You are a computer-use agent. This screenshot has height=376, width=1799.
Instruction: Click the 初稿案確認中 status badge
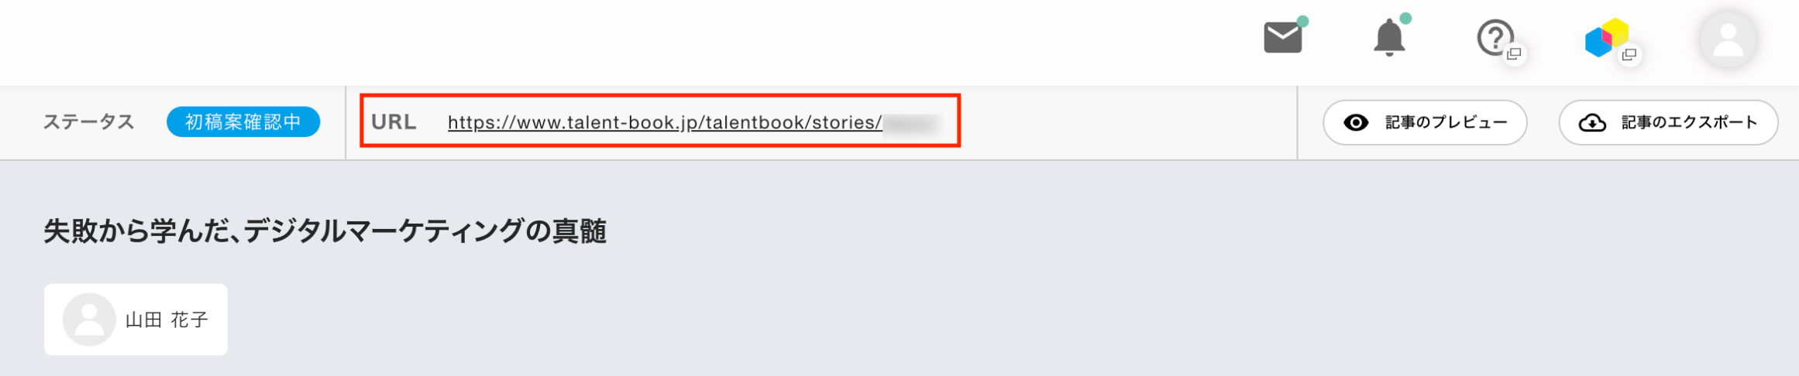[x=243, y=122]
